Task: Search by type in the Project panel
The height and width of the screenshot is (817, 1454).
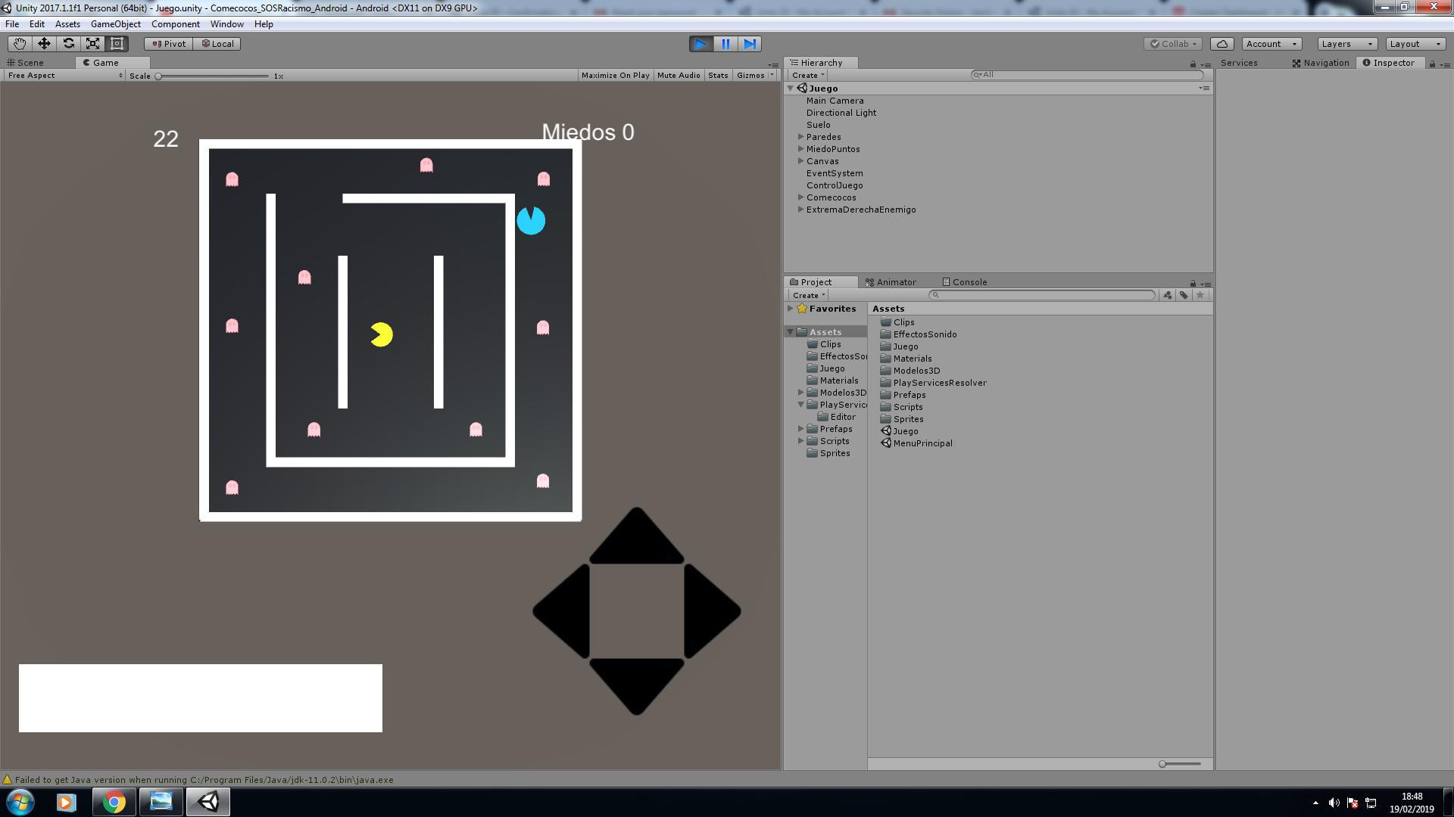Action: pyautogui.click(x=1167, y=295)
